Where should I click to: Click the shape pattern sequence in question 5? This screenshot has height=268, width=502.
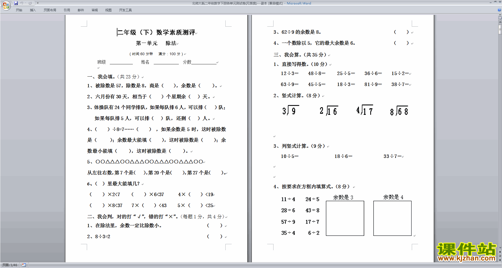pyautogui.click(x=149, y=162)
